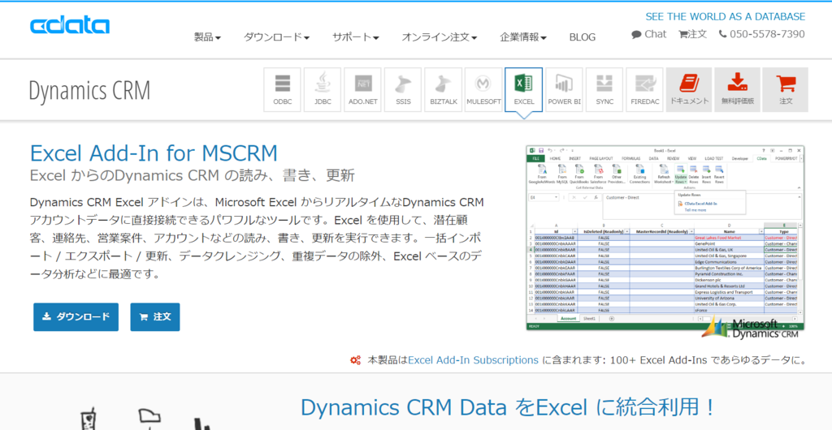Click the Chat link in header
The width and height of the screenshot is (832, 430).
[656, 34]
